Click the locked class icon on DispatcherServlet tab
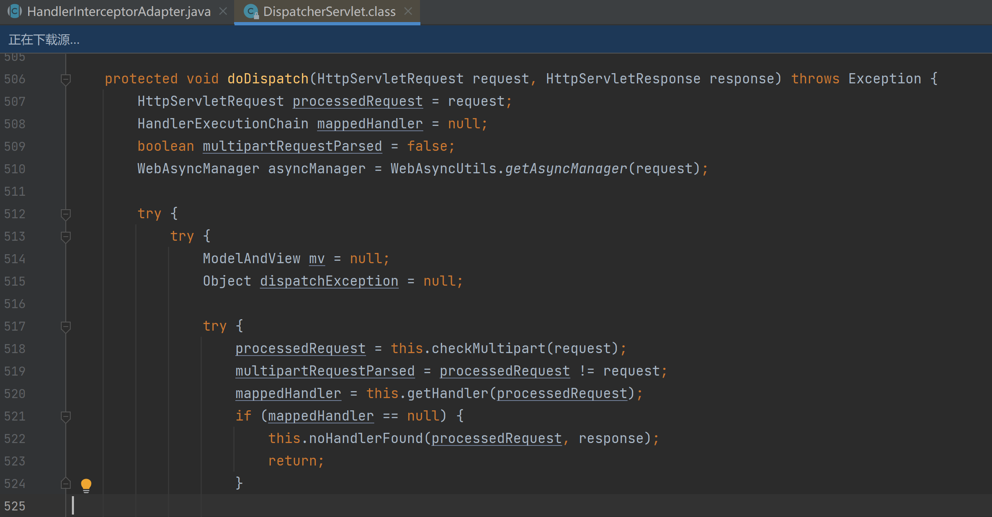Viewport: 992px width, 517px height. point(251,11)
